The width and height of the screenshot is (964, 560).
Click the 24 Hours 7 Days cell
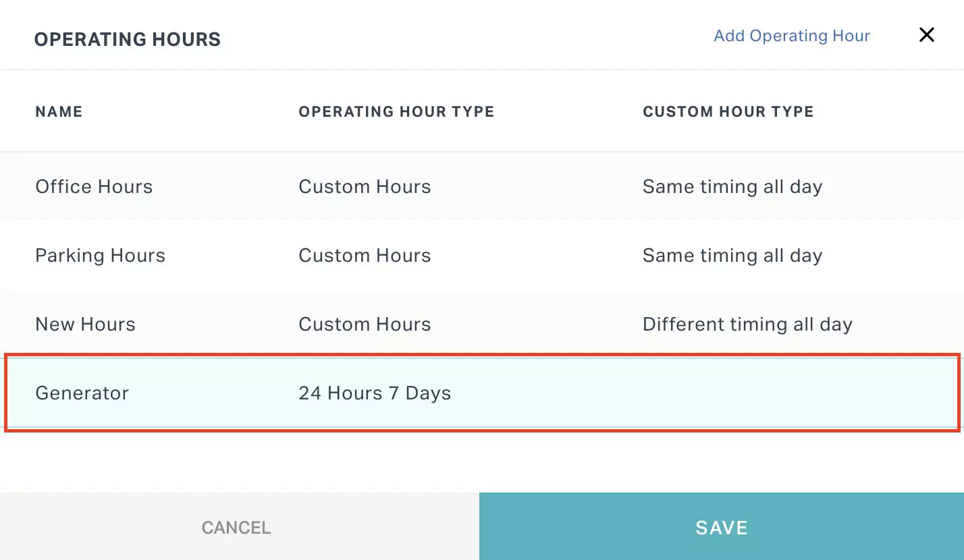point(375,393)
